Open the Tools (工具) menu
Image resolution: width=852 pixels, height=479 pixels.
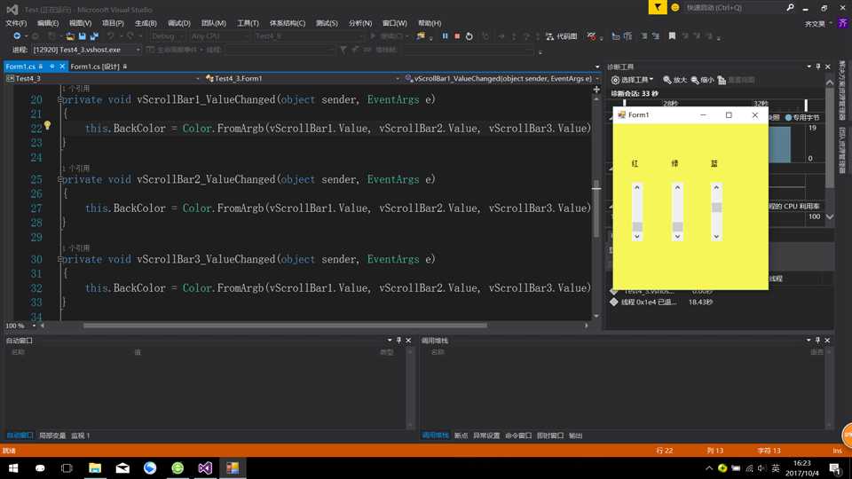click(x=248, y=23)
